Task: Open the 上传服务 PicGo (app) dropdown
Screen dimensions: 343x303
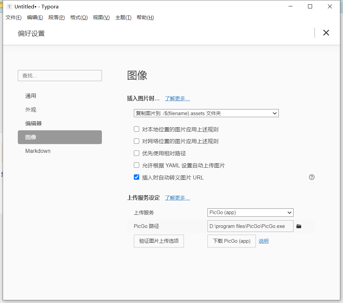Action: (x=250, y=212)
